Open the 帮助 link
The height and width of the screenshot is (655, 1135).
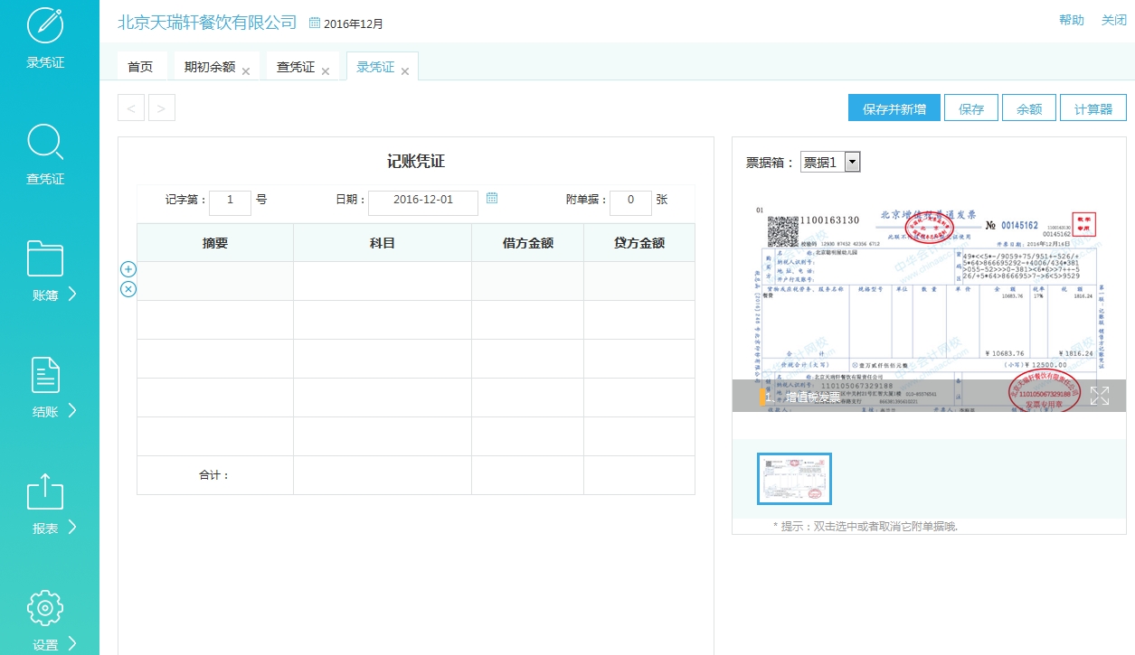coord(1072,20)
